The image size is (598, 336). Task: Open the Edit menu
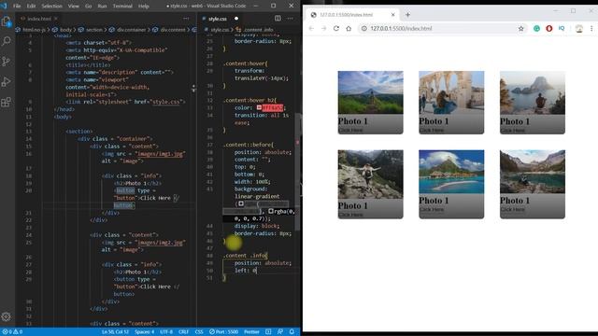pos(31,6)
